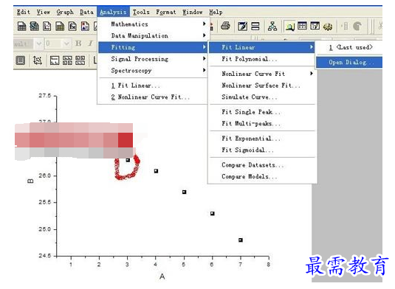Click the yellow gear toolbar icon
Image resolution: width=395 pixels, height=289 pixels.
328,26
